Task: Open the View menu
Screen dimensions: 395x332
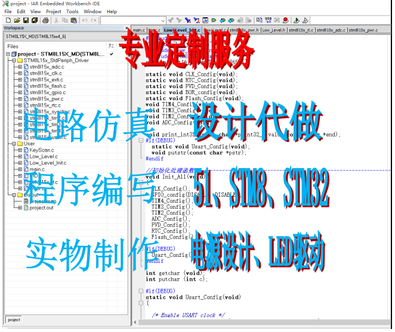Action: coord(36,11)
